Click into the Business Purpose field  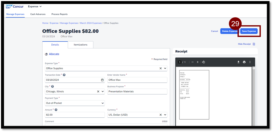137,91
